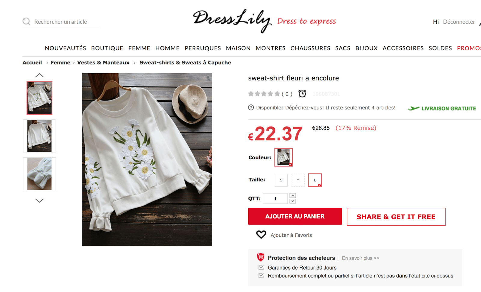This screenshot has width=481, height=292.
Task: Open the CHAUSSURES menu
Action: 310,48
